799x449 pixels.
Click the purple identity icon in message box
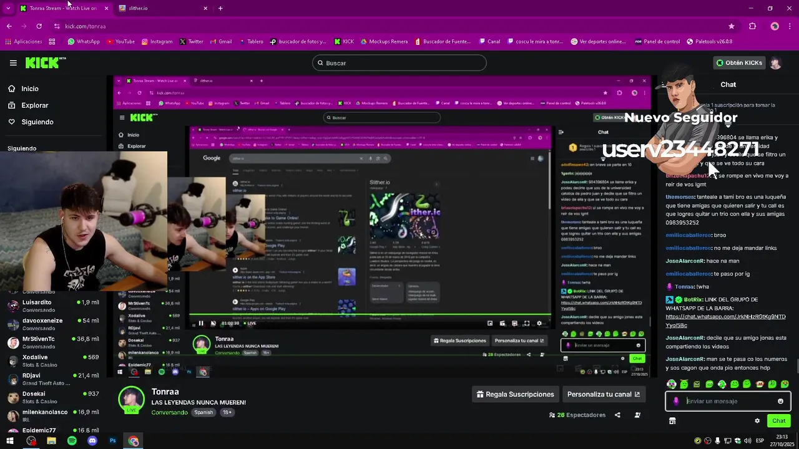click(676, 401)
